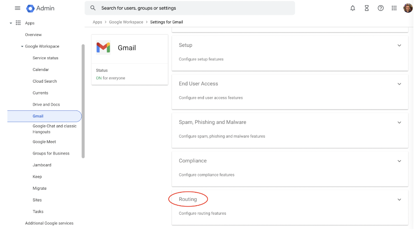Open the hamburger main menu

pos(18,8)
